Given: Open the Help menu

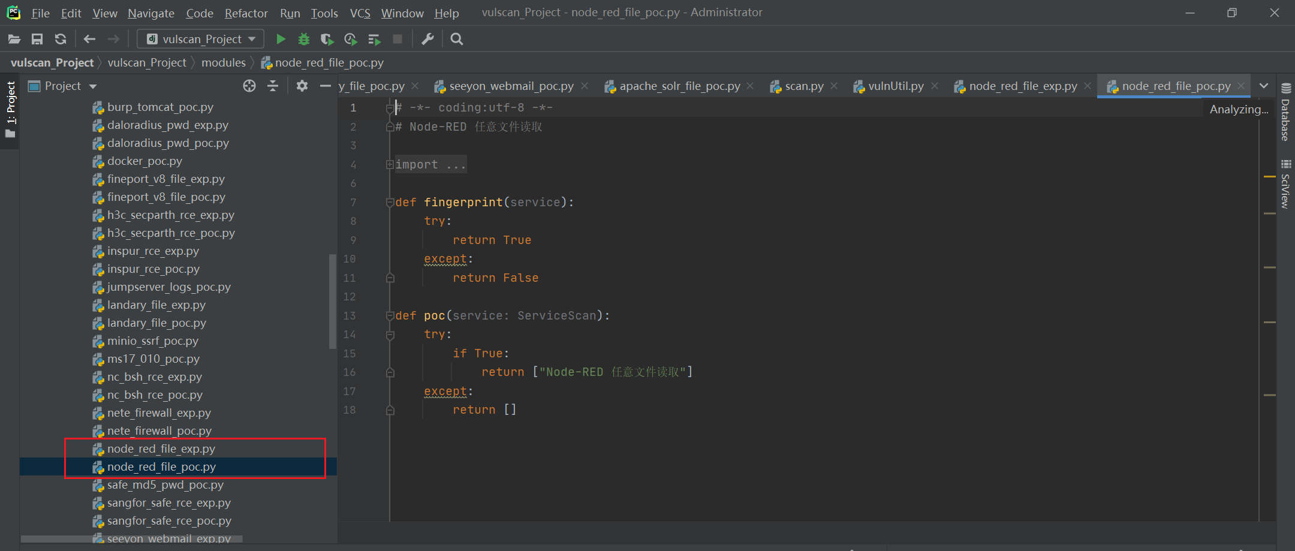Looking at the screenshot, I should tap(447, 13).
